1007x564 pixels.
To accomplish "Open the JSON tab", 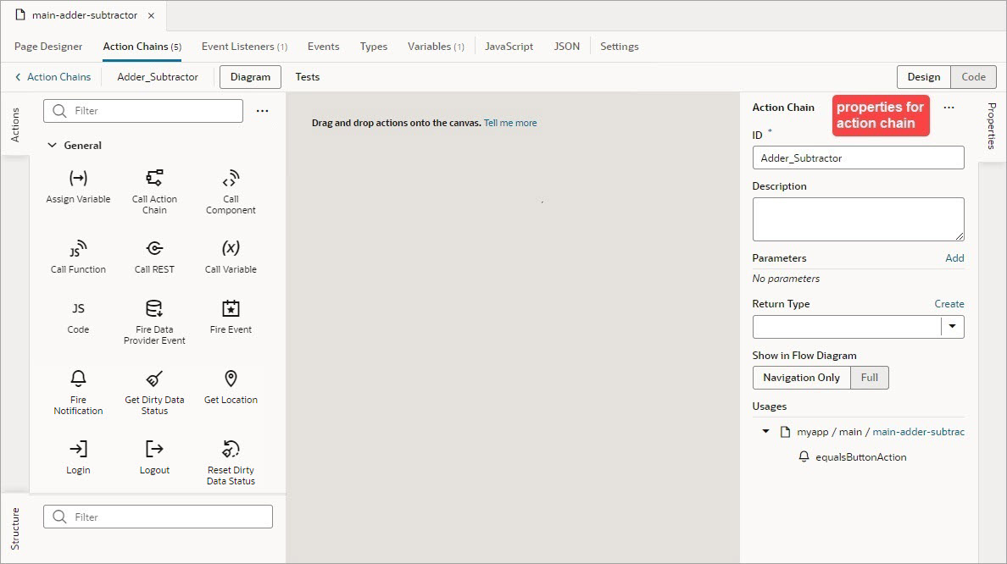I will tap(567, 47).
